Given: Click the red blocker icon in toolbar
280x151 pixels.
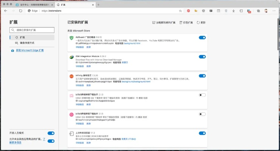Looking at the screenshot, I should (x=189, y=11).
